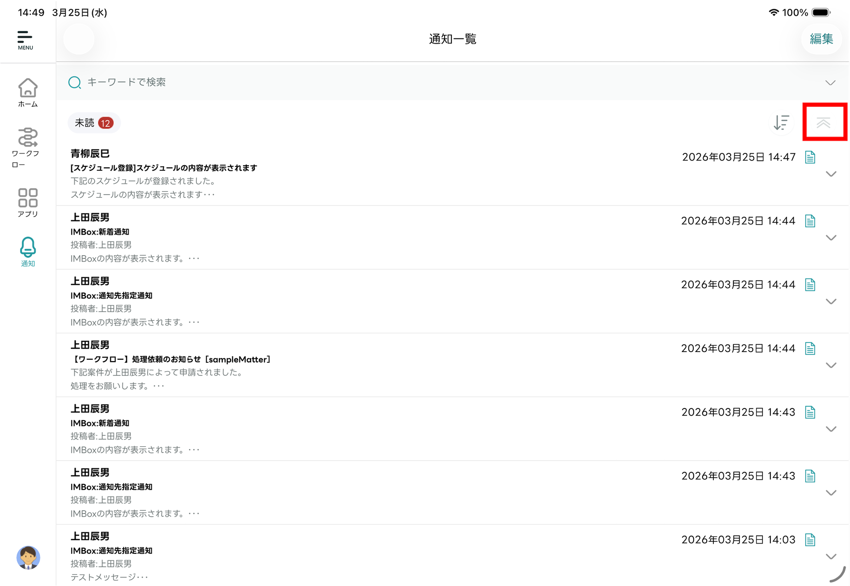Expand the 14:03 テストメッセージ notification
The image size is (850, 586).
coord(831,557)
